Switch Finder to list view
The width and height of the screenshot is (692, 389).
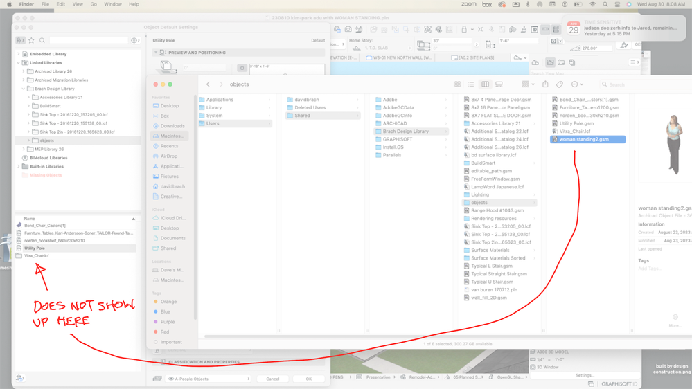pyautogui.click(x=471, y=84)
